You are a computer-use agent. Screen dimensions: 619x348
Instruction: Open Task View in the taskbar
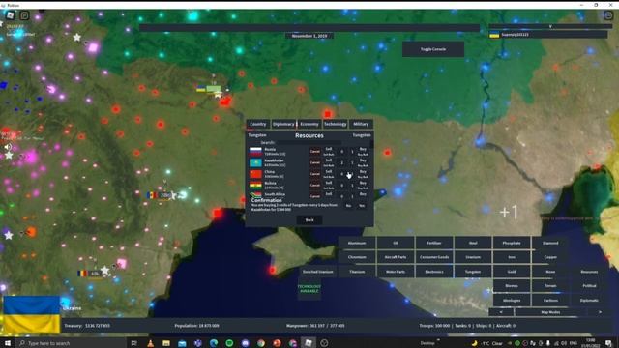point(133,343)
